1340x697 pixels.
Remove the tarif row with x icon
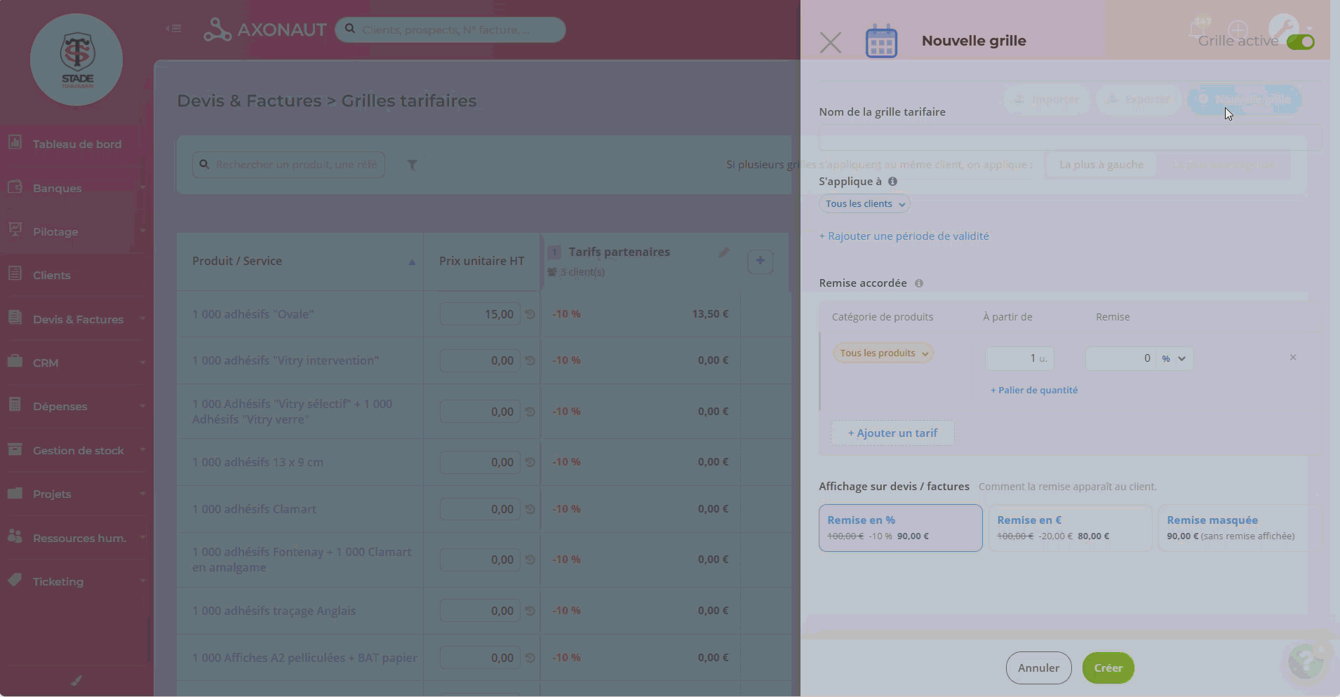(x=1293, y=358)
